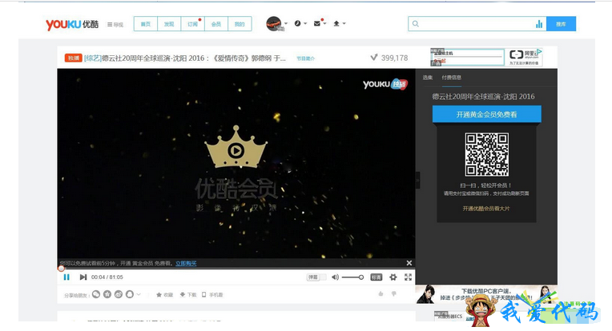Click the 下载 download button
This screenshot has height=331, width=612.
pos(187,295)
